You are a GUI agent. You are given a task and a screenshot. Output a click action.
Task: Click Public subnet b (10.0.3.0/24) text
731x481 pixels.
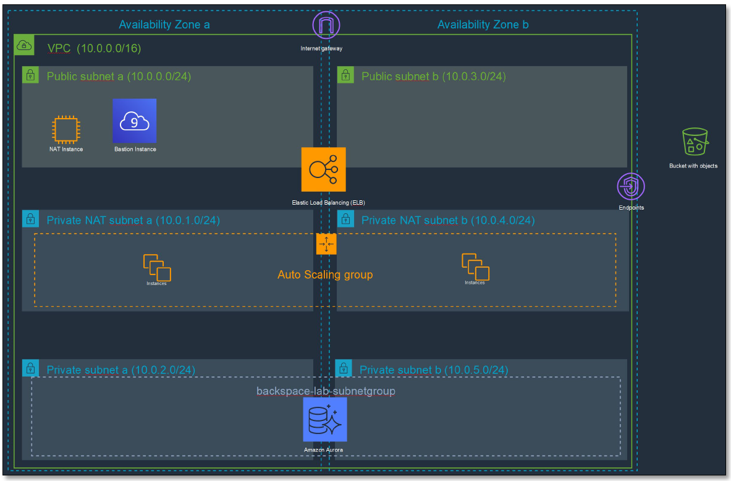434,77
